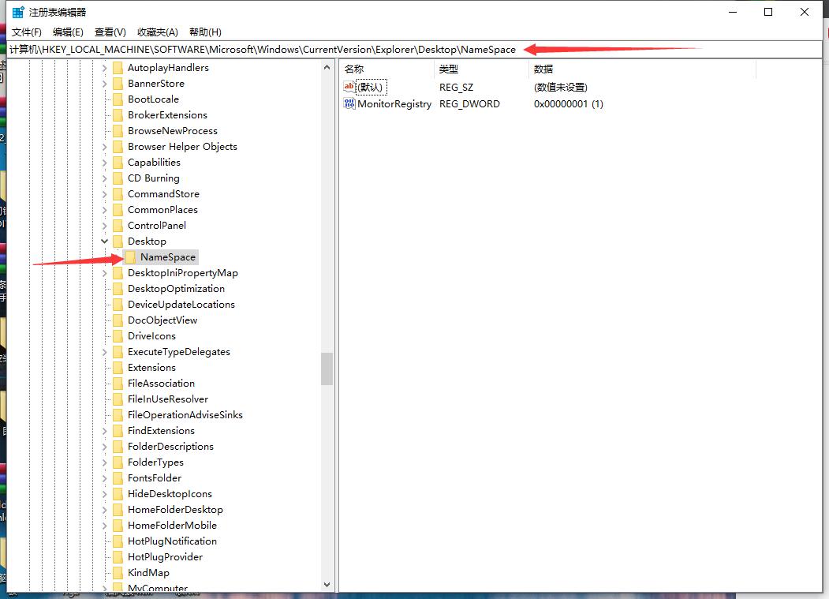Click the DeviceUpdateLocations folder icon
This screenshot has height=599, width=829.
click(118, 305)
